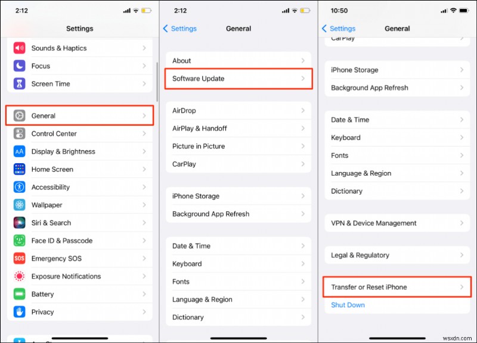Open Legal & Regulatory item

click(397, 255)
